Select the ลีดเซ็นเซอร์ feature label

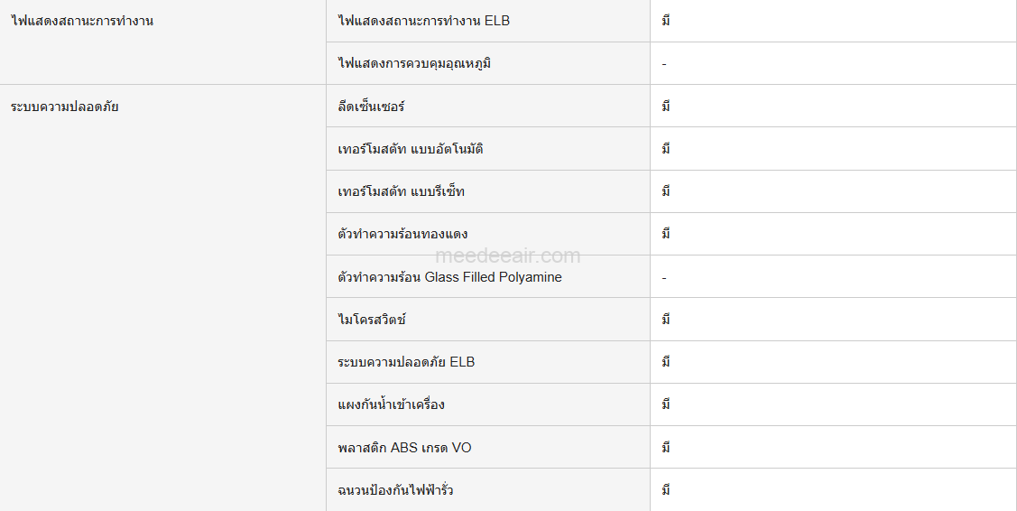pyautogui.click(x=371, y=107)
